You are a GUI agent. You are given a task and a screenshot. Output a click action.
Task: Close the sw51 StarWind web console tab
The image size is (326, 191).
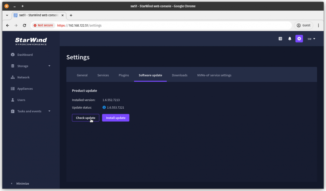[62, 15]
